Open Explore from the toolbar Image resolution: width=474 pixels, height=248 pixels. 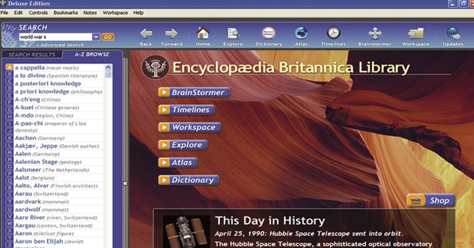coord(233,33)
